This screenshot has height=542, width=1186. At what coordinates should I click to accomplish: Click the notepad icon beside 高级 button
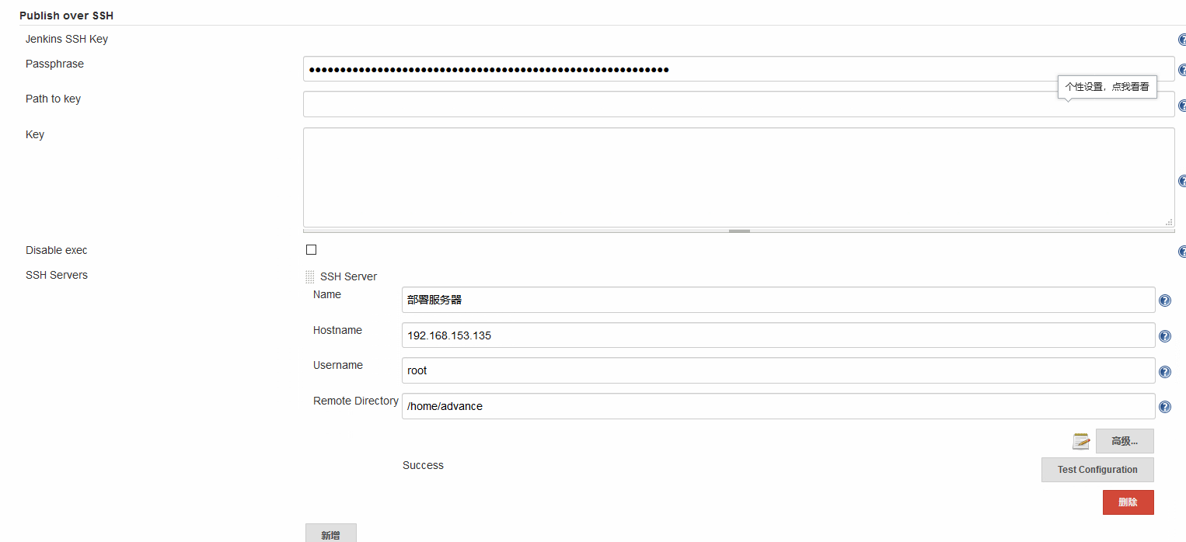click(1081, 441)
